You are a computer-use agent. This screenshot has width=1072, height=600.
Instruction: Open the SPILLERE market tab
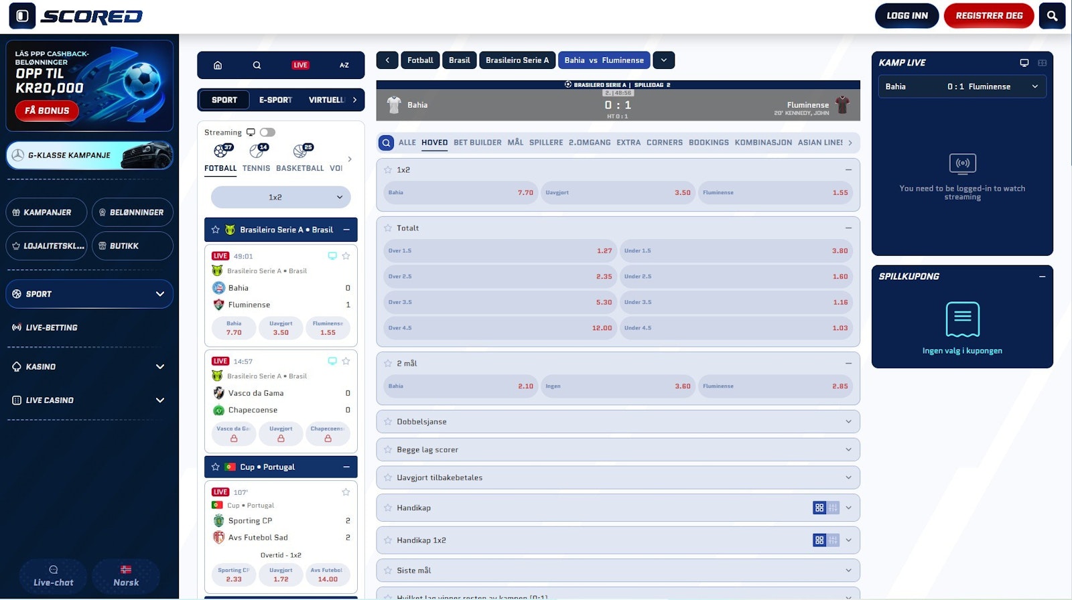pyautogui.click(x=546, y=143)
